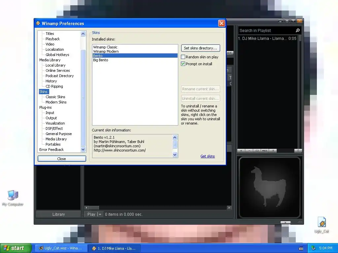Select the Bento skin
Screen dimensions: 338x253
point(135,56)
